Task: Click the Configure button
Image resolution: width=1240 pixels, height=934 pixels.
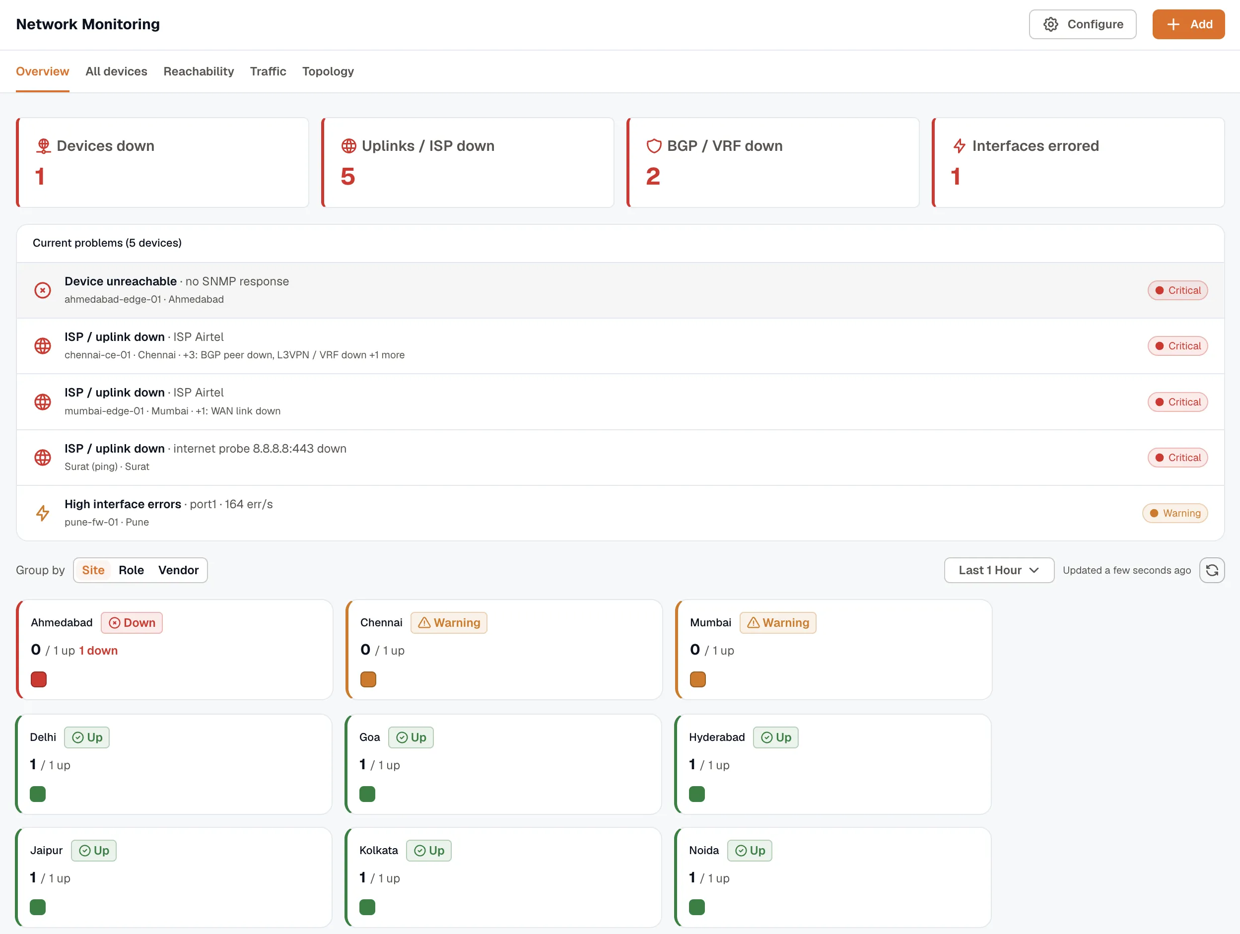Action: tap(1083, 24)
